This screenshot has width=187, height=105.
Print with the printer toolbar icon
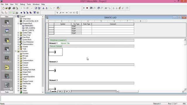[14, 8]
